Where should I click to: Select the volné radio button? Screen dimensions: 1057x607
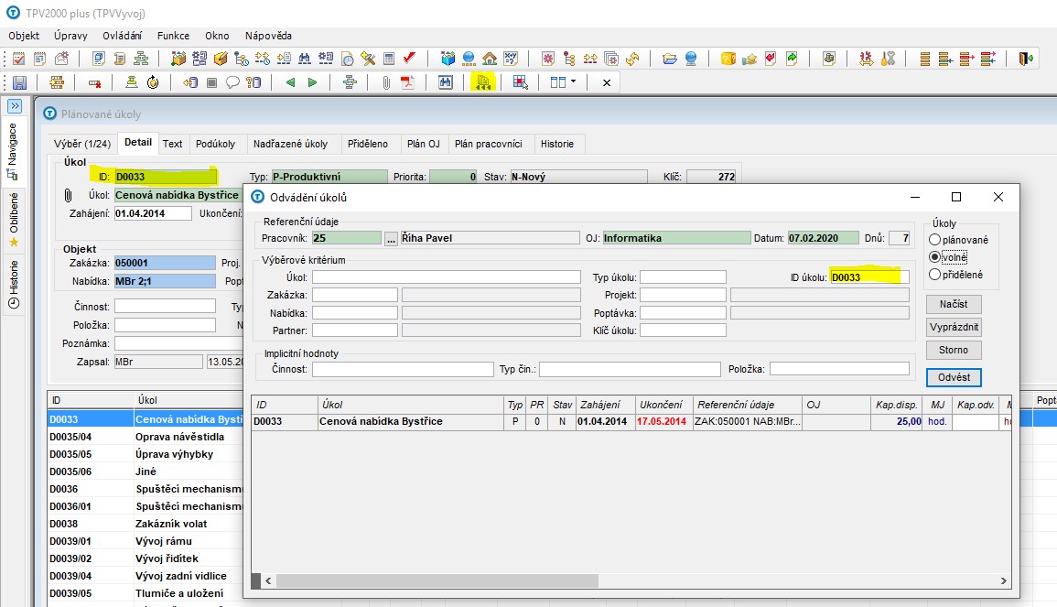[935, 257]
